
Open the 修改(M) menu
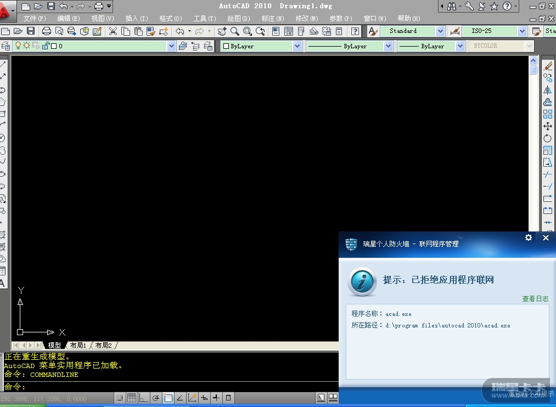(307, 19)
